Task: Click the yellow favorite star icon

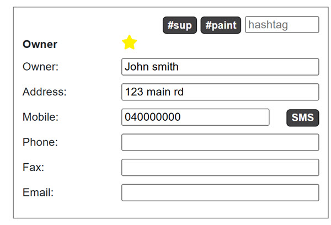Action: coord(129,42)
